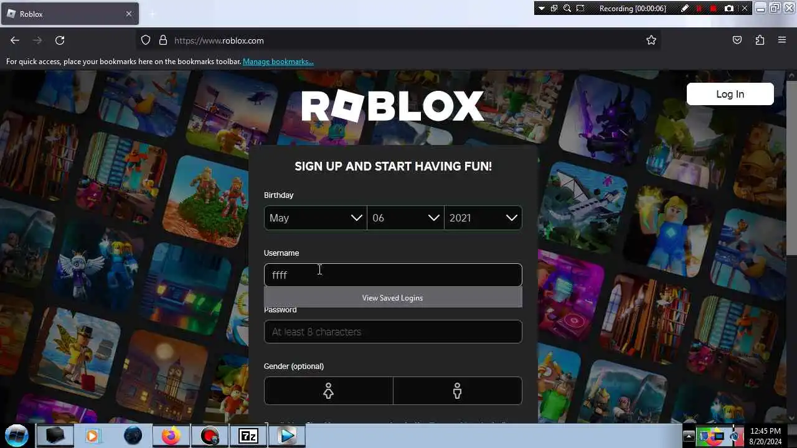Open the birthday month dropdown showing May
The height and width of the screenshot is (448, 797).
(x=316, y=218)
